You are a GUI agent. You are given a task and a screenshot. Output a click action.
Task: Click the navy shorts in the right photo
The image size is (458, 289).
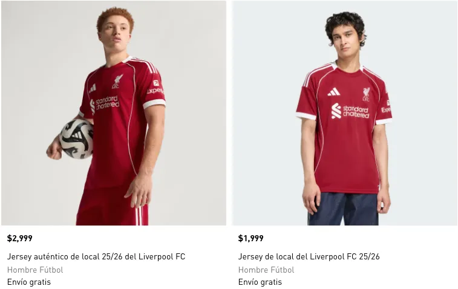pyautogui.click(x=343, y=209)
